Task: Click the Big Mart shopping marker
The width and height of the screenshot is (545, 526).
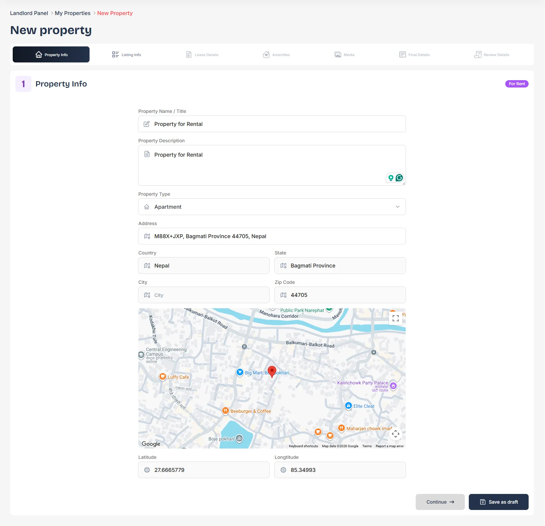Action: coord(240,372)
